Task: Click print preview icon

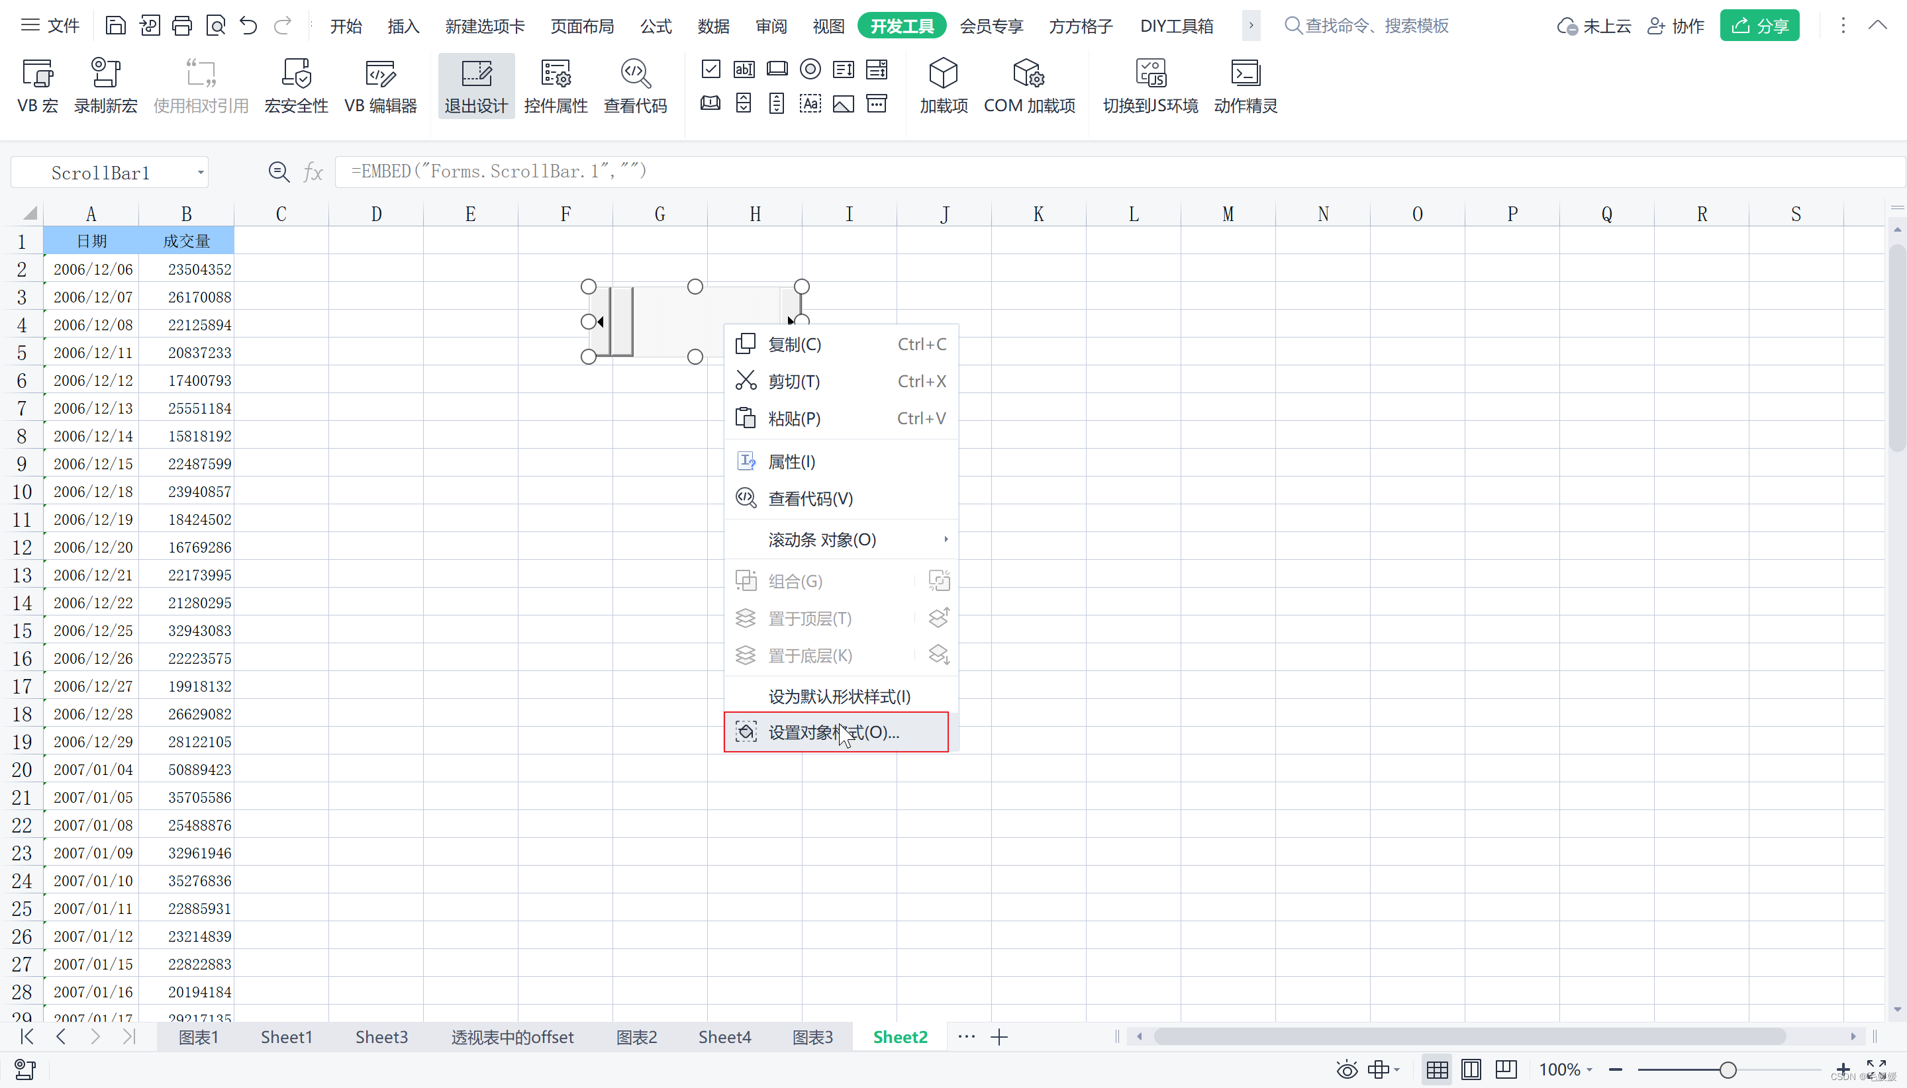Action: click(x=216, y=26)
